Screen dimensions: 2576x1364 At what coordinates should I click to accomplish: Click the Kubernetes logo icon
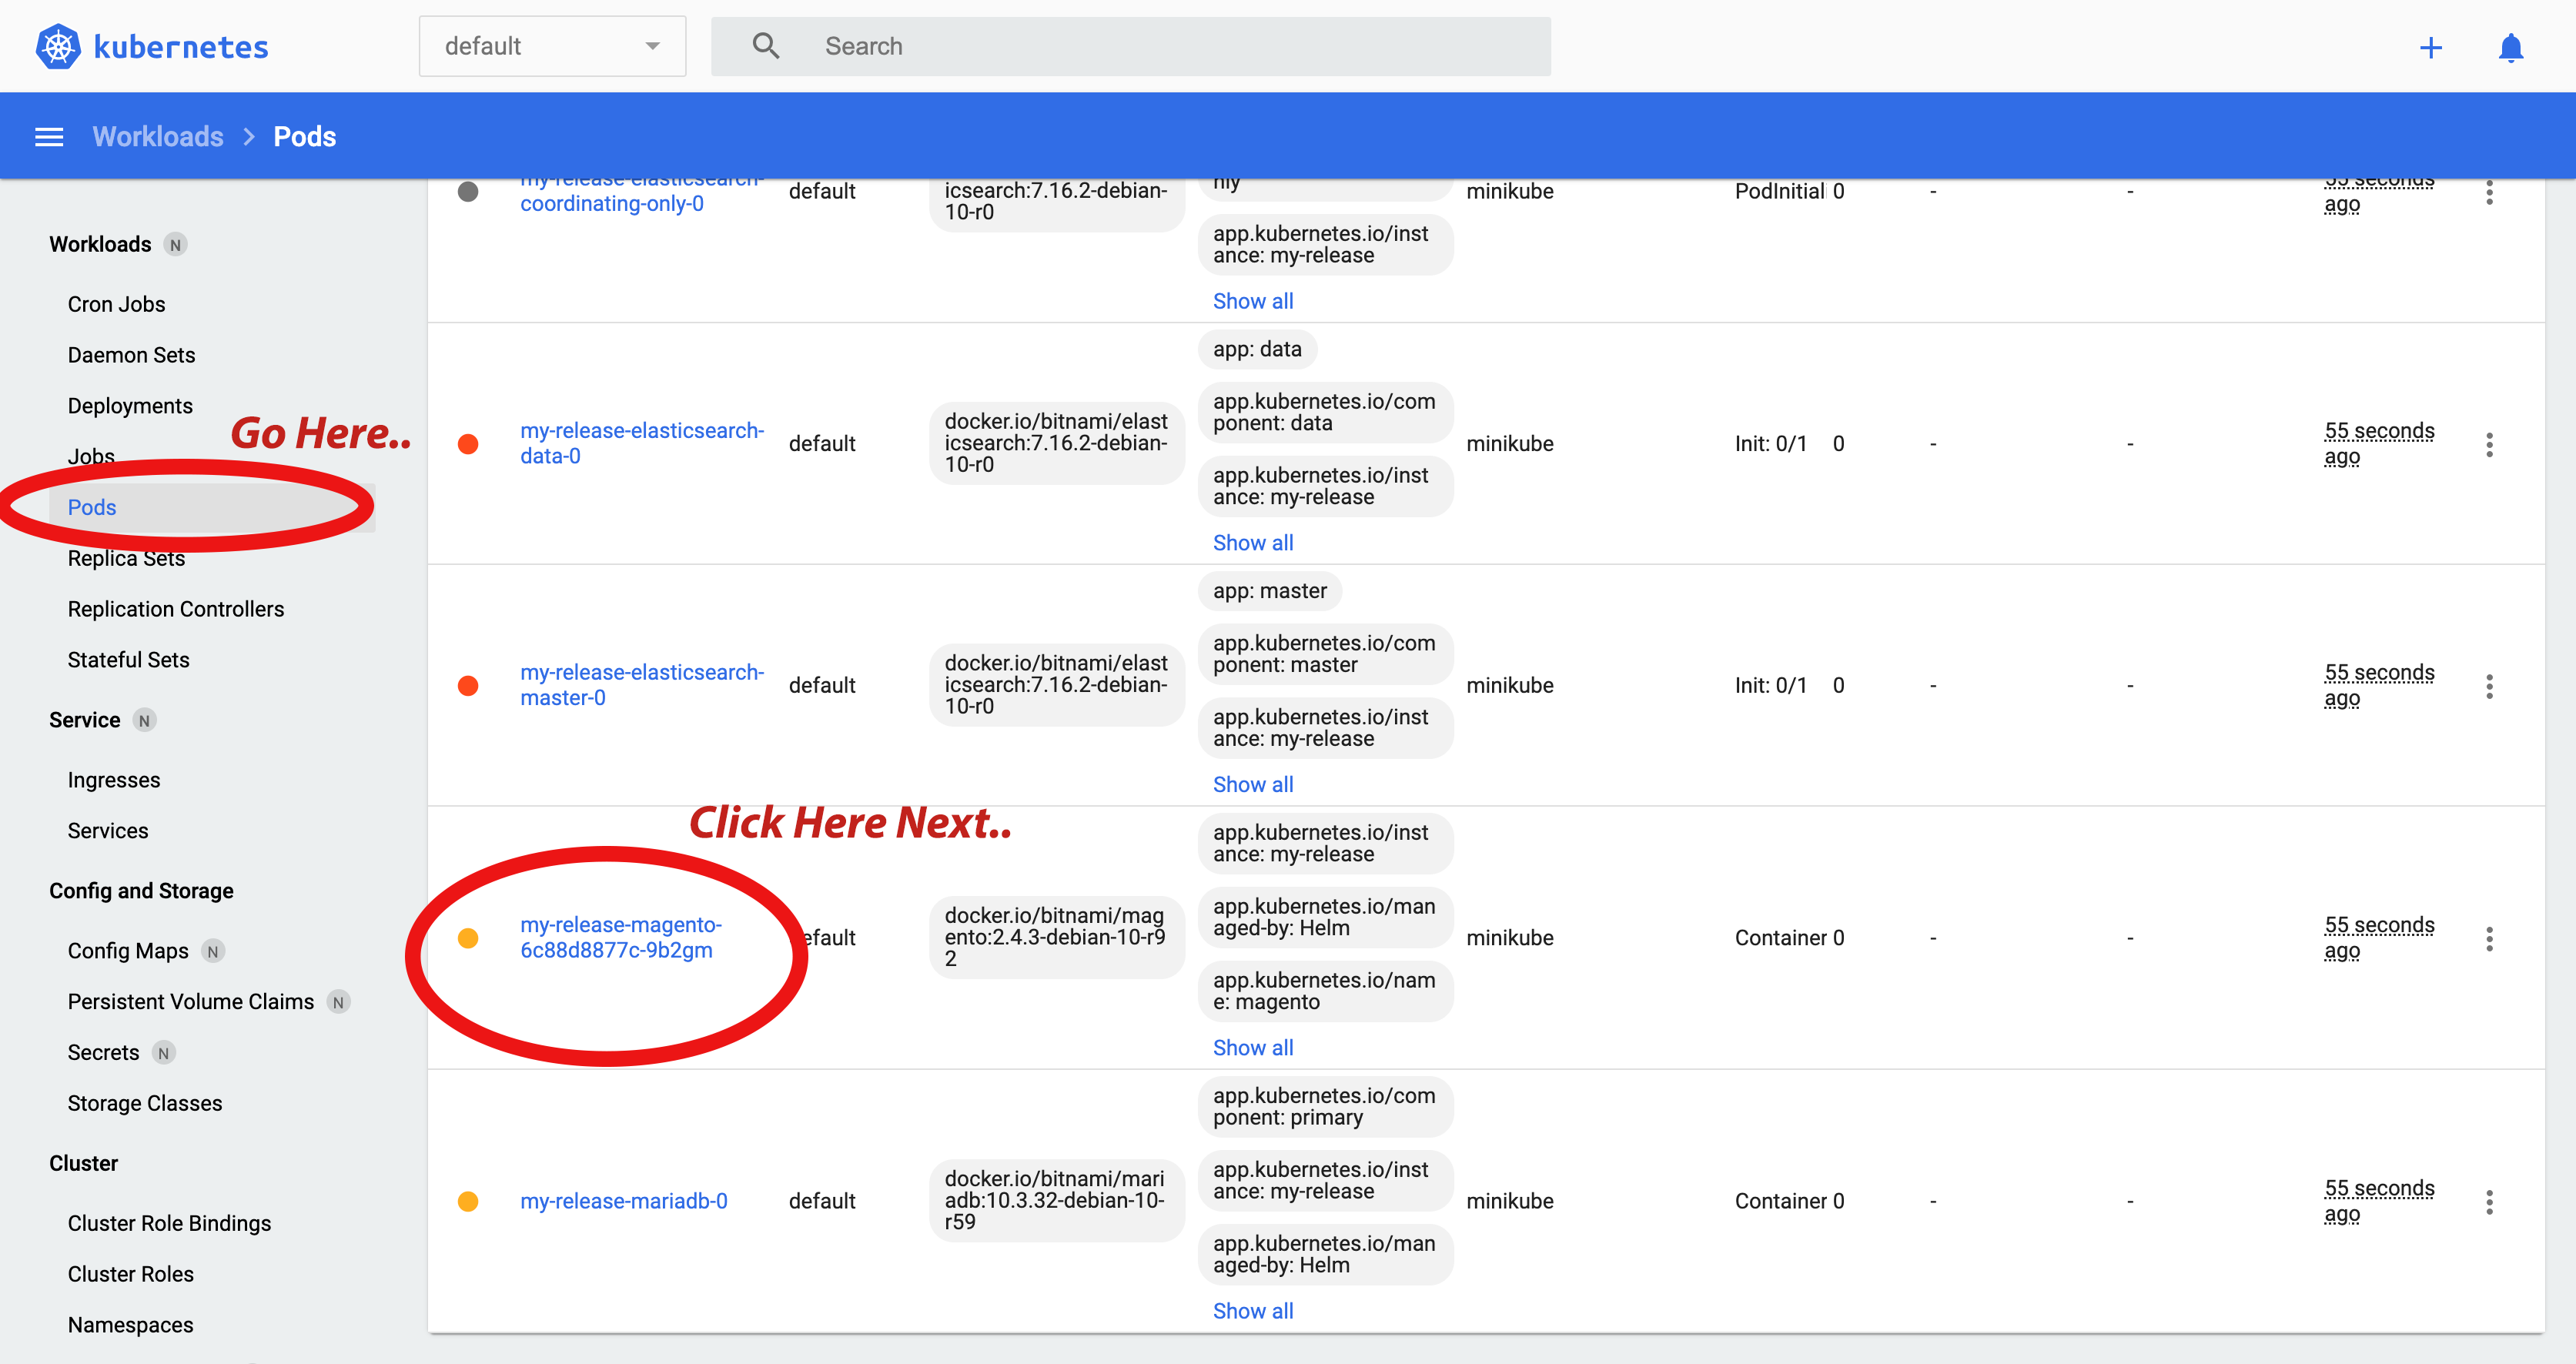coord(58,46)
